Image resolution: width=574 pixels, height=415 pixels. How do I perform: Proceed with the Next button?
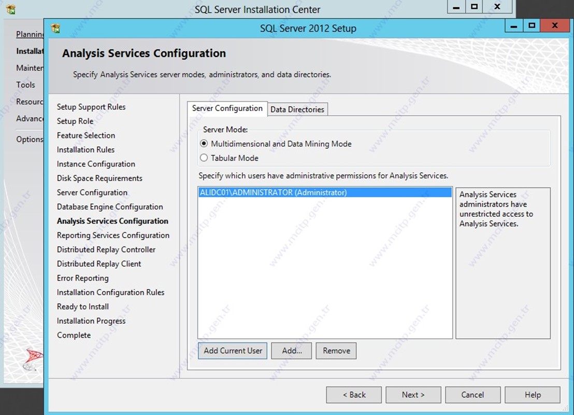(x=413, y=395)
